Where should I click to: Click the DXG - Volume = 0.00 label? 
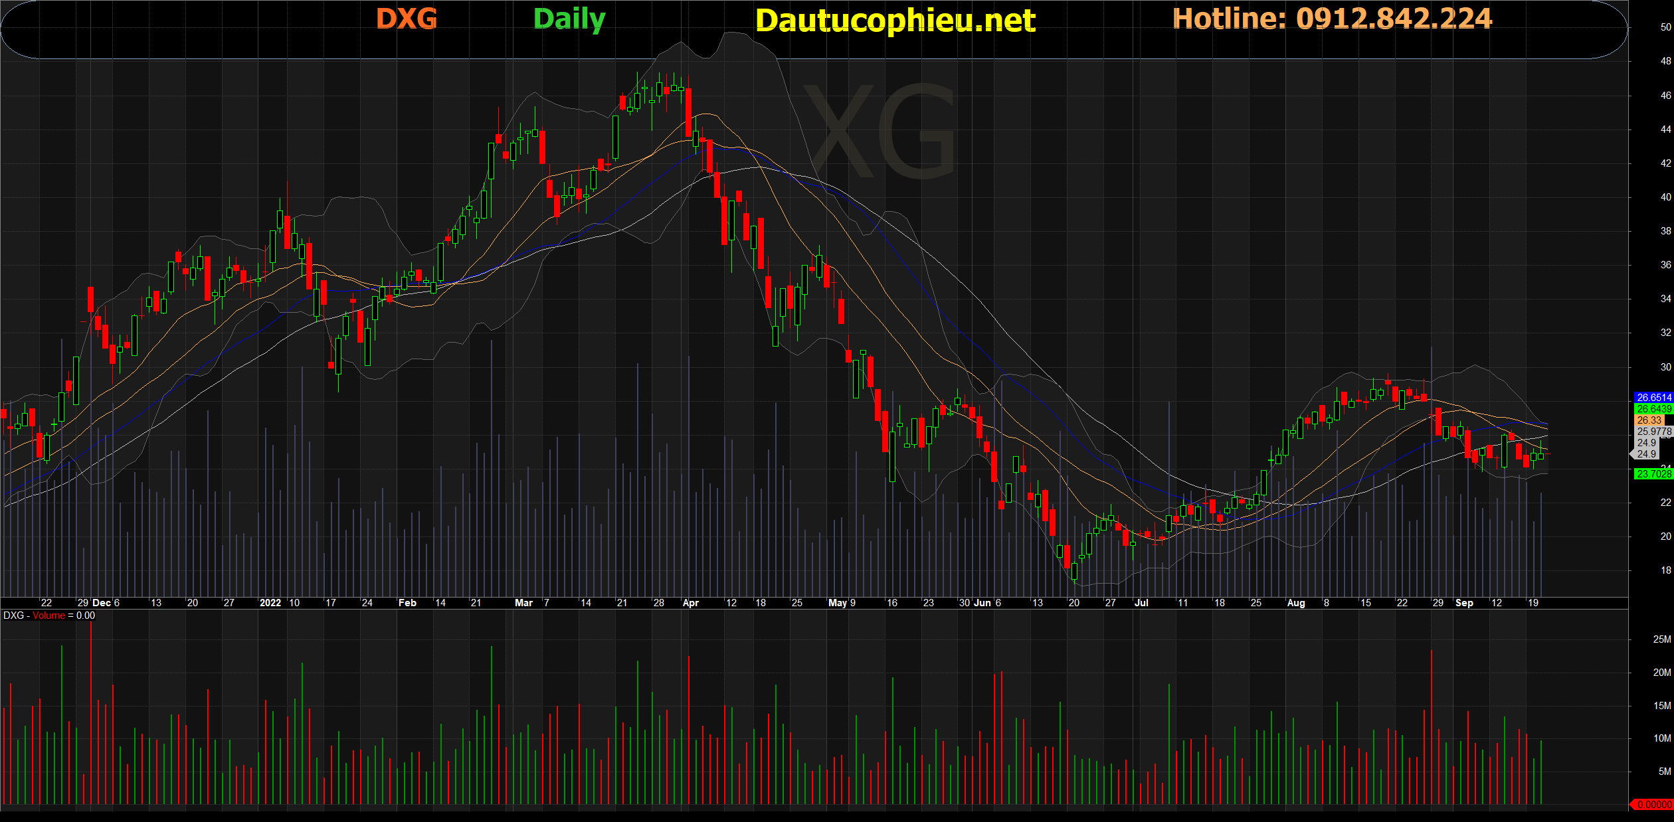49,616
